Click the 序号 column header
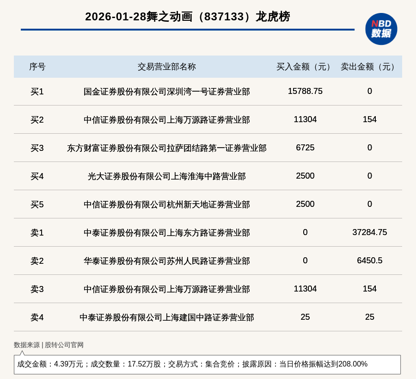 (37, 67)
